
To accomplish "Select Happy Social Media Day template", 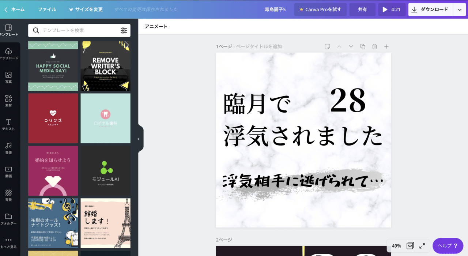I will point(53,66).
